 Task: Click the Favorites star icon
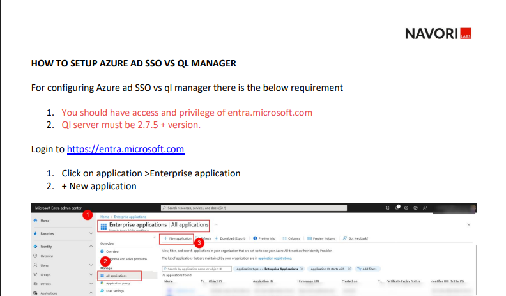coord(35,234)
